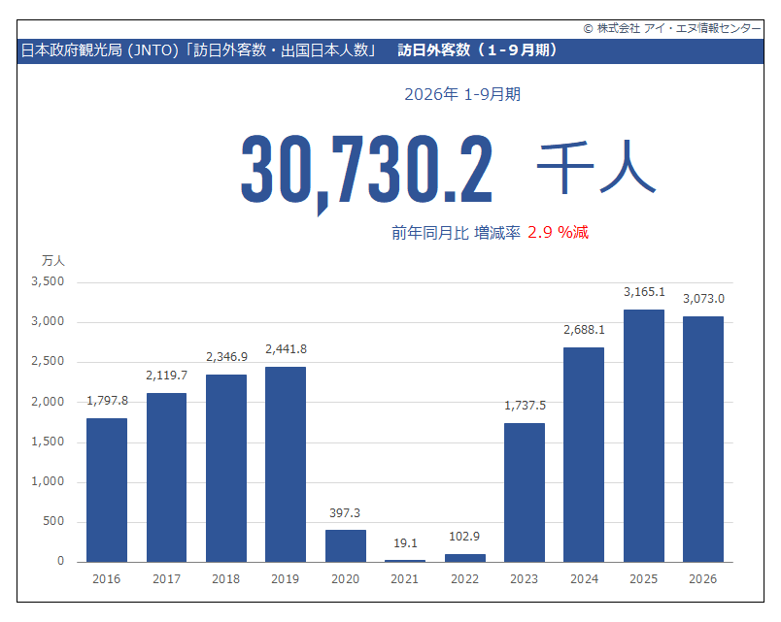Select the 2026年 1-9月期 heading

tap(462, 94)
